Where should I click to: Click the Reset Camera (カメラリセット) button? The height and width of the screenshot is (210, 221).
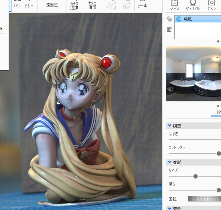click(x=112, y=5)
